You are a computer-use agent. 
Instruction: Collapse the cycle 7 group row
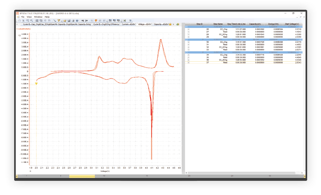coord(186,27)
